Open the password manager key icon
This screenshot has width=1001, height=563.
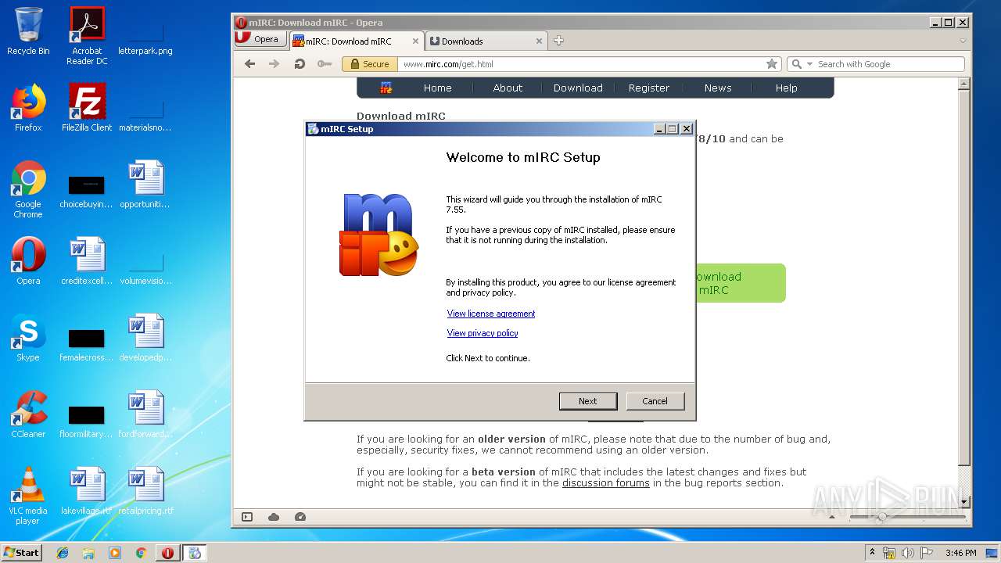pyautogui.click(x=325, y=64)
